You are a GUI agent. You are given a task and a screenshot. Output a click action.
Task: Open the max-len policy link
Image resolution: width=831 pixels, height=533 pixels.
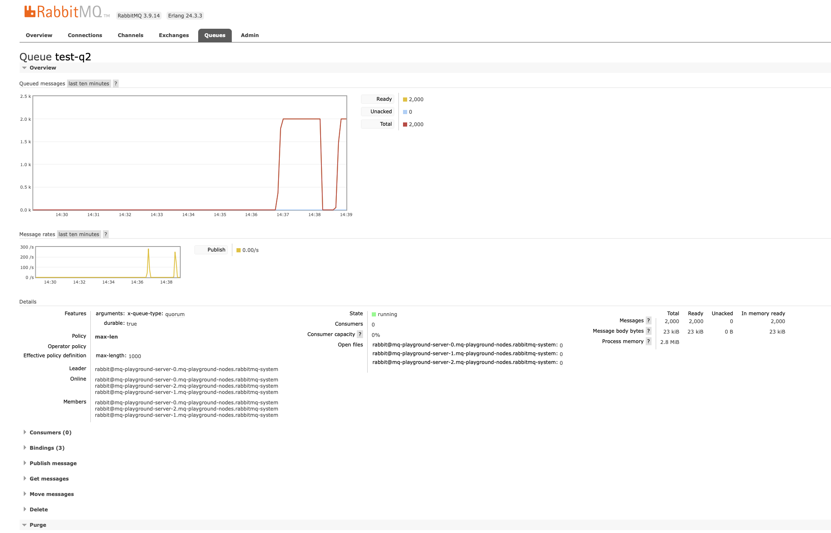coord(106,337)
